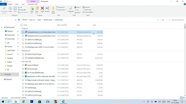186x104 pixels.
Task: Open the Easy access dropdown
Action: pos(61,10)
